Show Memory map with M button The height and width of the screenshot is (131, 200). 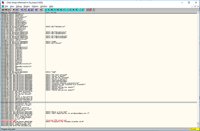[52, 9]
